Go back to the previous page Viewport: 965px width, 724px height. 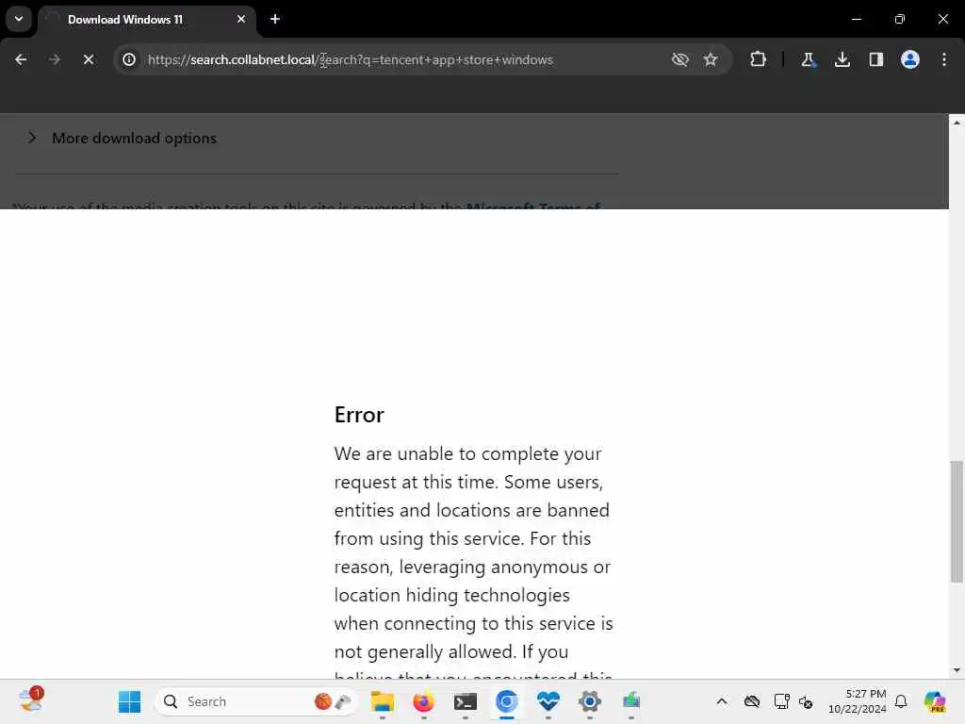click(21, 59)
